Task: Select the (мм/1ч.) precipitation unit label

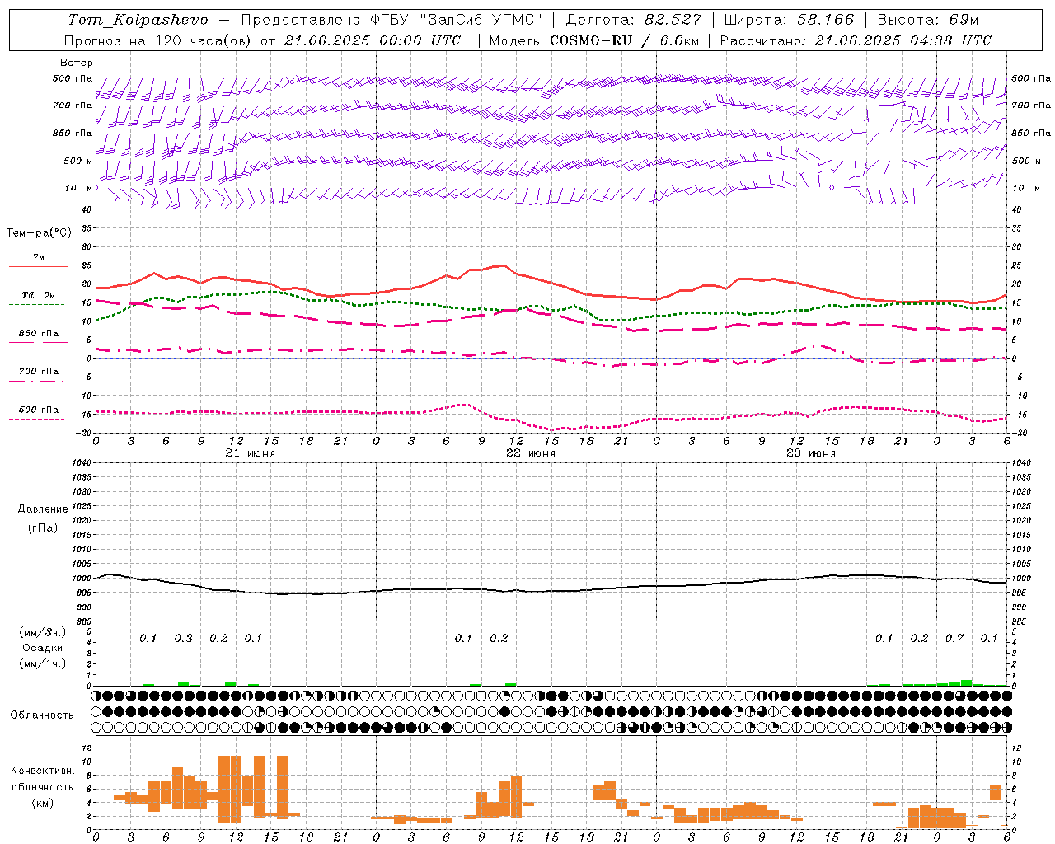Action: [43, 663]
